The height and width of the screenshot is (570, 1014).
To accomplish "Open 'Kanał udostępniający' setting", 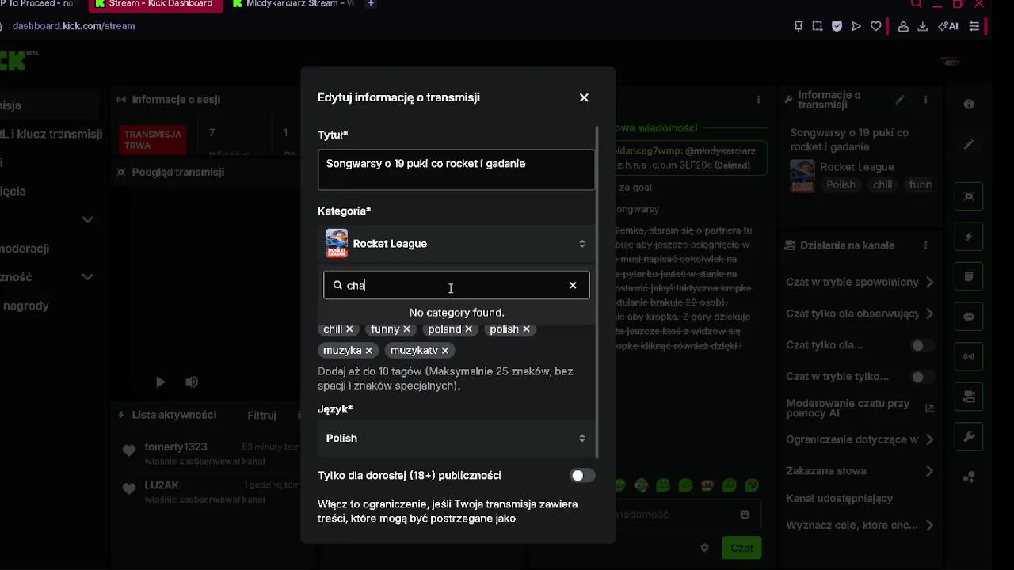I will (x=839, y=498).
